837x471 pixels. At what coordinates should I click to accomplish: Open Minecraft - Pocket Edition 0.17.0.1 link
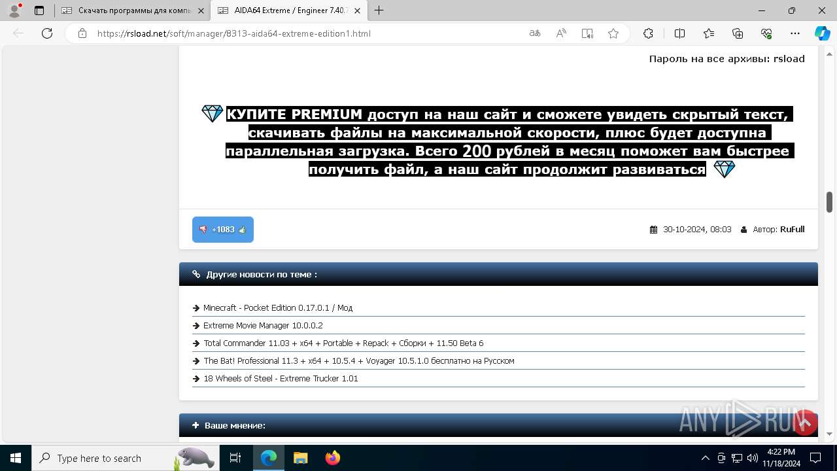pyautogui.click(x=278, y=307)
